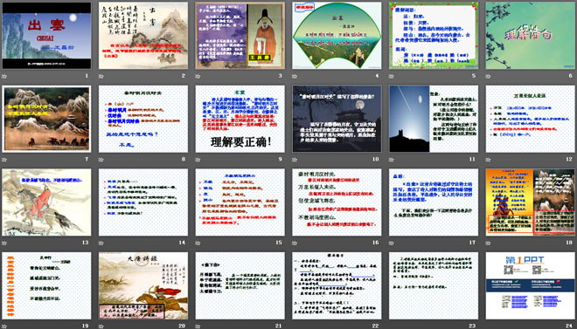Click slide number label 9
577x329 pixels.
[x=281, y=160]
